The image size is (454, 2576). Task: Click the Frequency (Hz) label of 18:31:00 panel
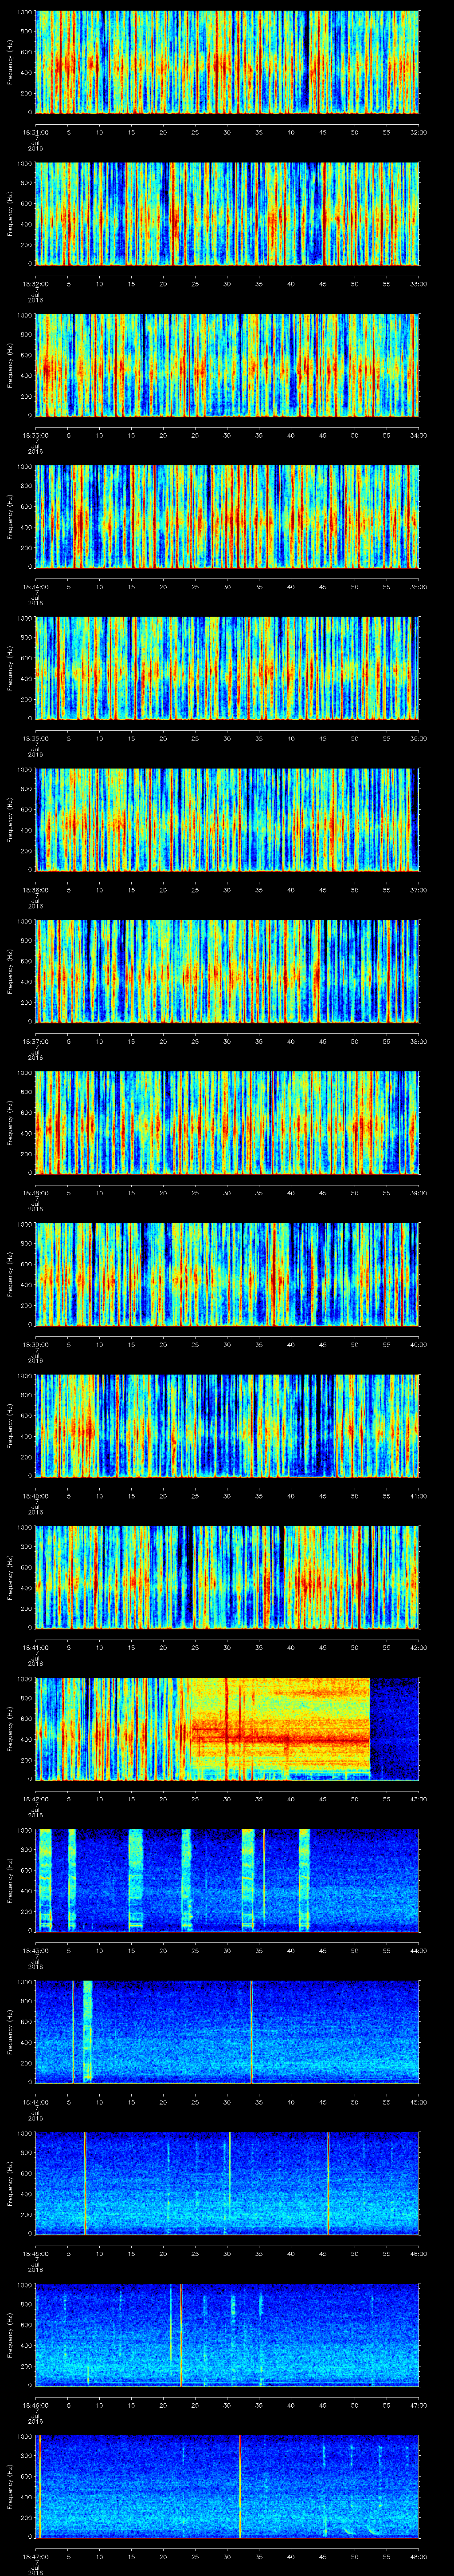[x=10, y=62]
